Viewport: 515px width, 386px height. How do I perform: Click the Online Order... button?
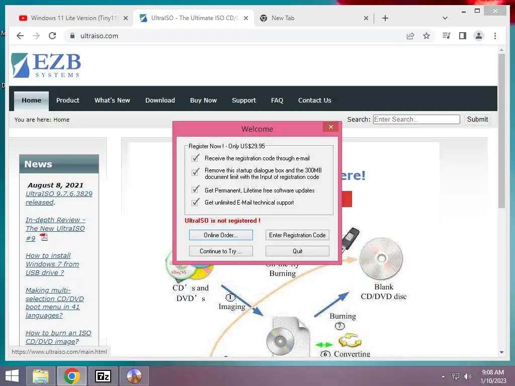click(x=221, y=235)
